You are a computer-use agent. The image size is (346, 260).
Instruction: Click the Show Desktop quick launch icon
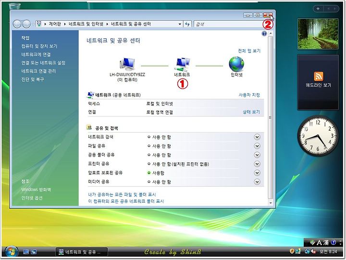click(x=26, y=252)
